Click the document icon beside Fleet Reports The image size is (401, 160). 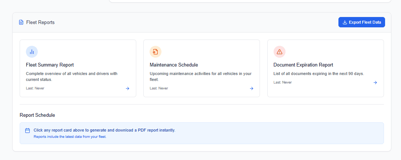click(x=21, y=22)
